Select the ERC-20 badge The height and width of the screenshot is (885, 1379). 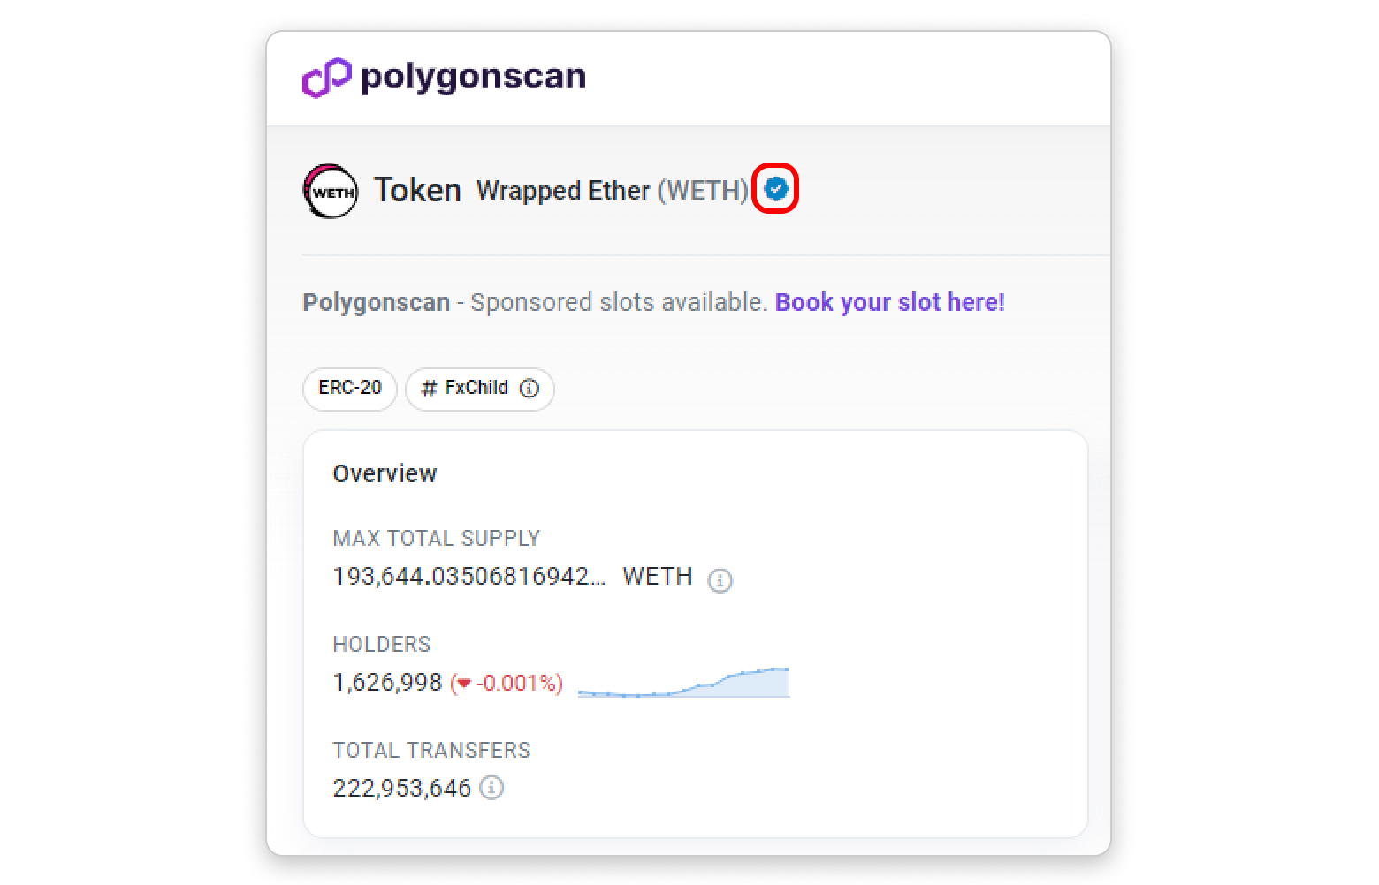350,389
